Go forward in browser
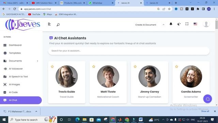This screenshot has height=123, width=218. coord(9,9)
